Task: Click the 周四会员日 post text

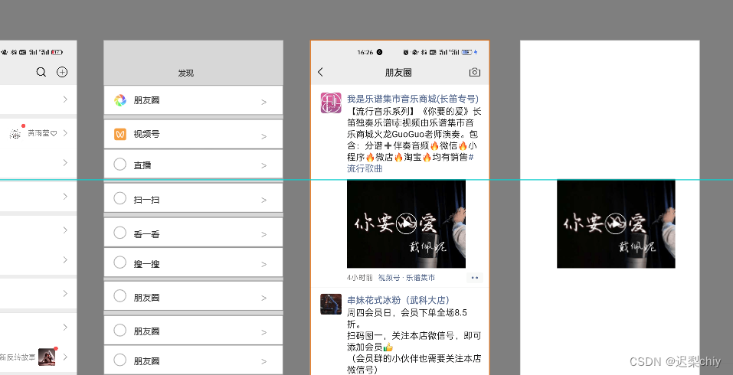Action: [x=407, y=318]
